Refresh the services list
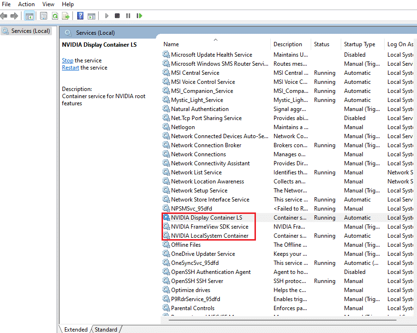 click(x=54, y=16)
